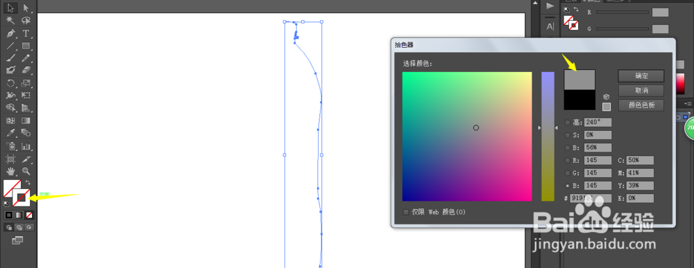Screen dimensions: 694x268
Task: Check the 仅限 Web 颜色 checkbox
Action: [406, 212]
